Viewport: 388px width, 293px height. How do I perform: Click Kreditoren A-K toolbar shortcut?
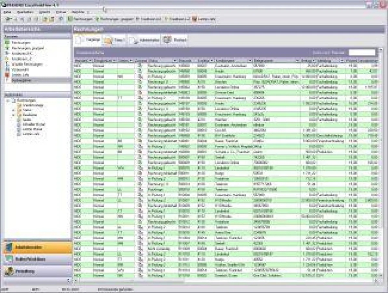138,19
